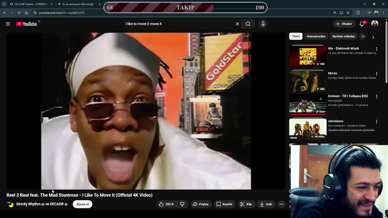Screen dimensions: 388x218
Task: Click the Kaydet save button
Action: click(x=224, y=204)
